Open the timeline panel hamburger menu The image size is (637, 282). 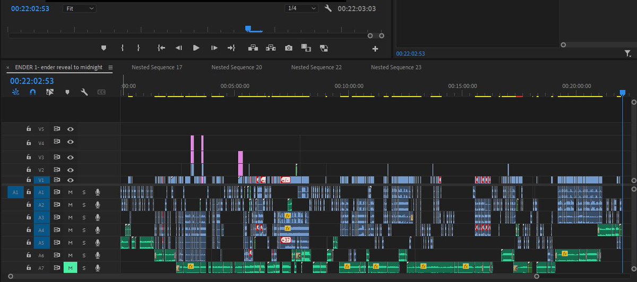coord(110,67)
